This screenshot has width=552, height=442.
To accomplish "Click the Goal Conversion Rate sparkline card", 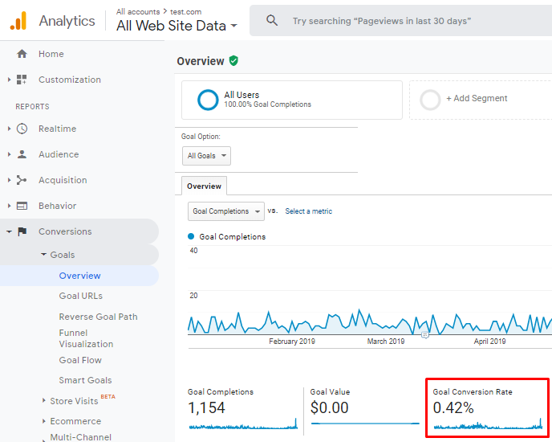I will [x=488, y=407].
